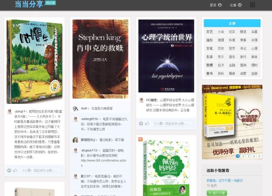The image size is (272, 196).
Task: Select the 全部 category tab
Action: (232, 23)
